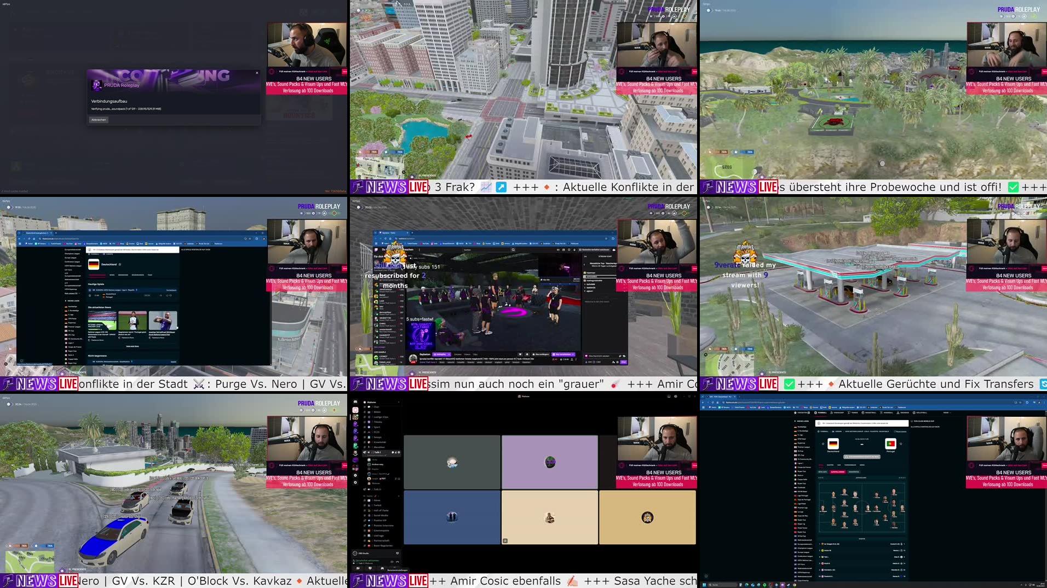Click the browser reload button in the lineup window
Viewport: 1047px width, 588px height.
click(x=712, y=403)
